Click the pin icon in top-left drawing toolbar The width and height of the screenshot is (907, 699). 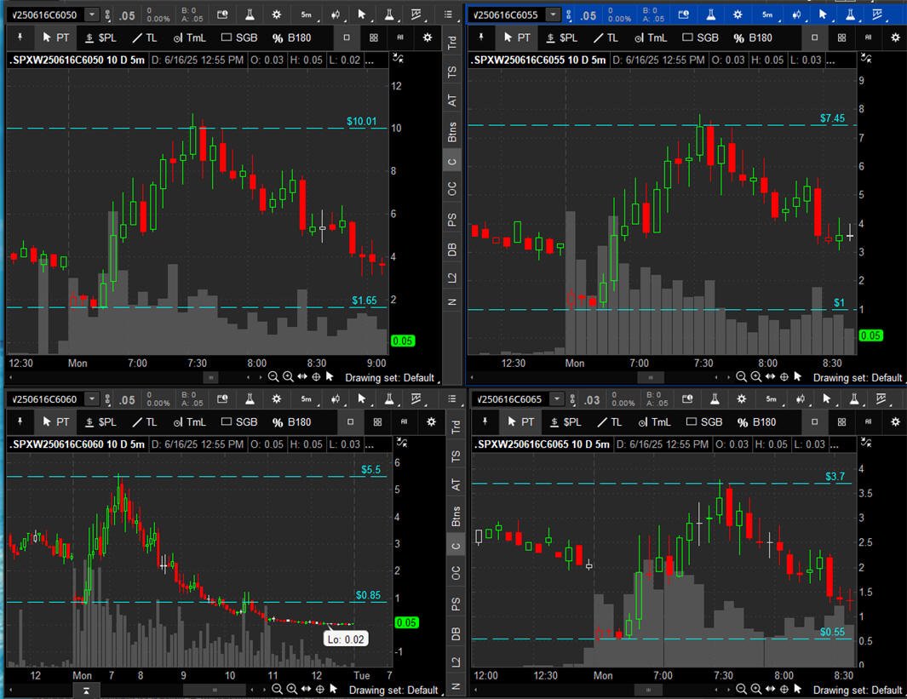20,37
